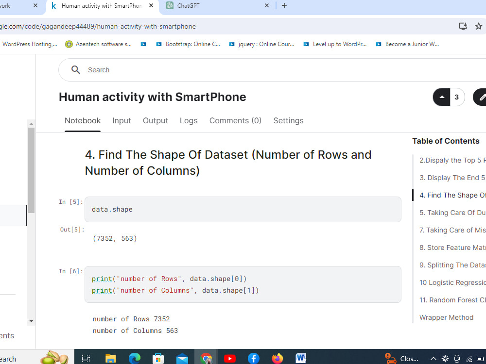The image size is (486, 364).
Task: Click the Kaggle URL in the address bar
Action: coord(98,26)
